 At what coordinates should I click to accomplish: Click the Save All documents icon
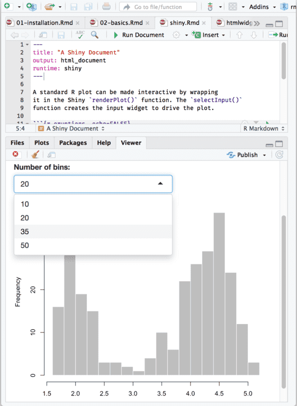coord(88,6)
